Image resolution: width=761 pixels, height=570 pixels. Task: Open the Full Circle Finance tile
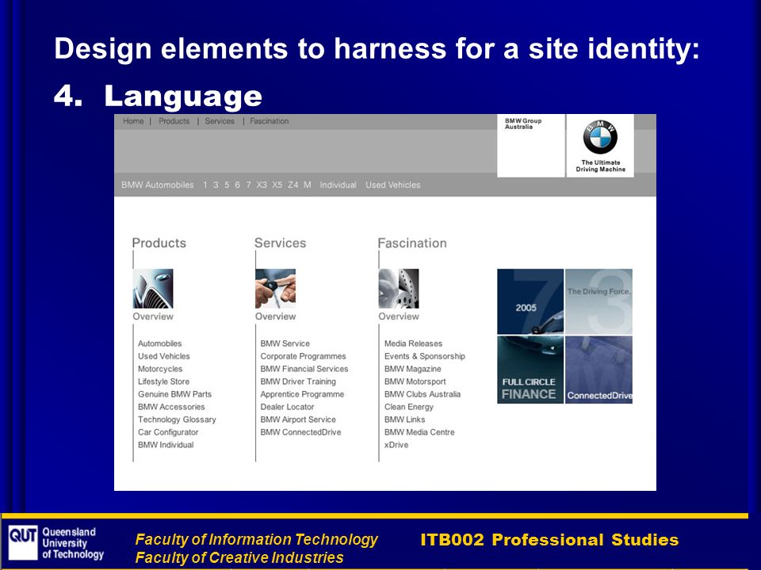[x=530, y=370]
